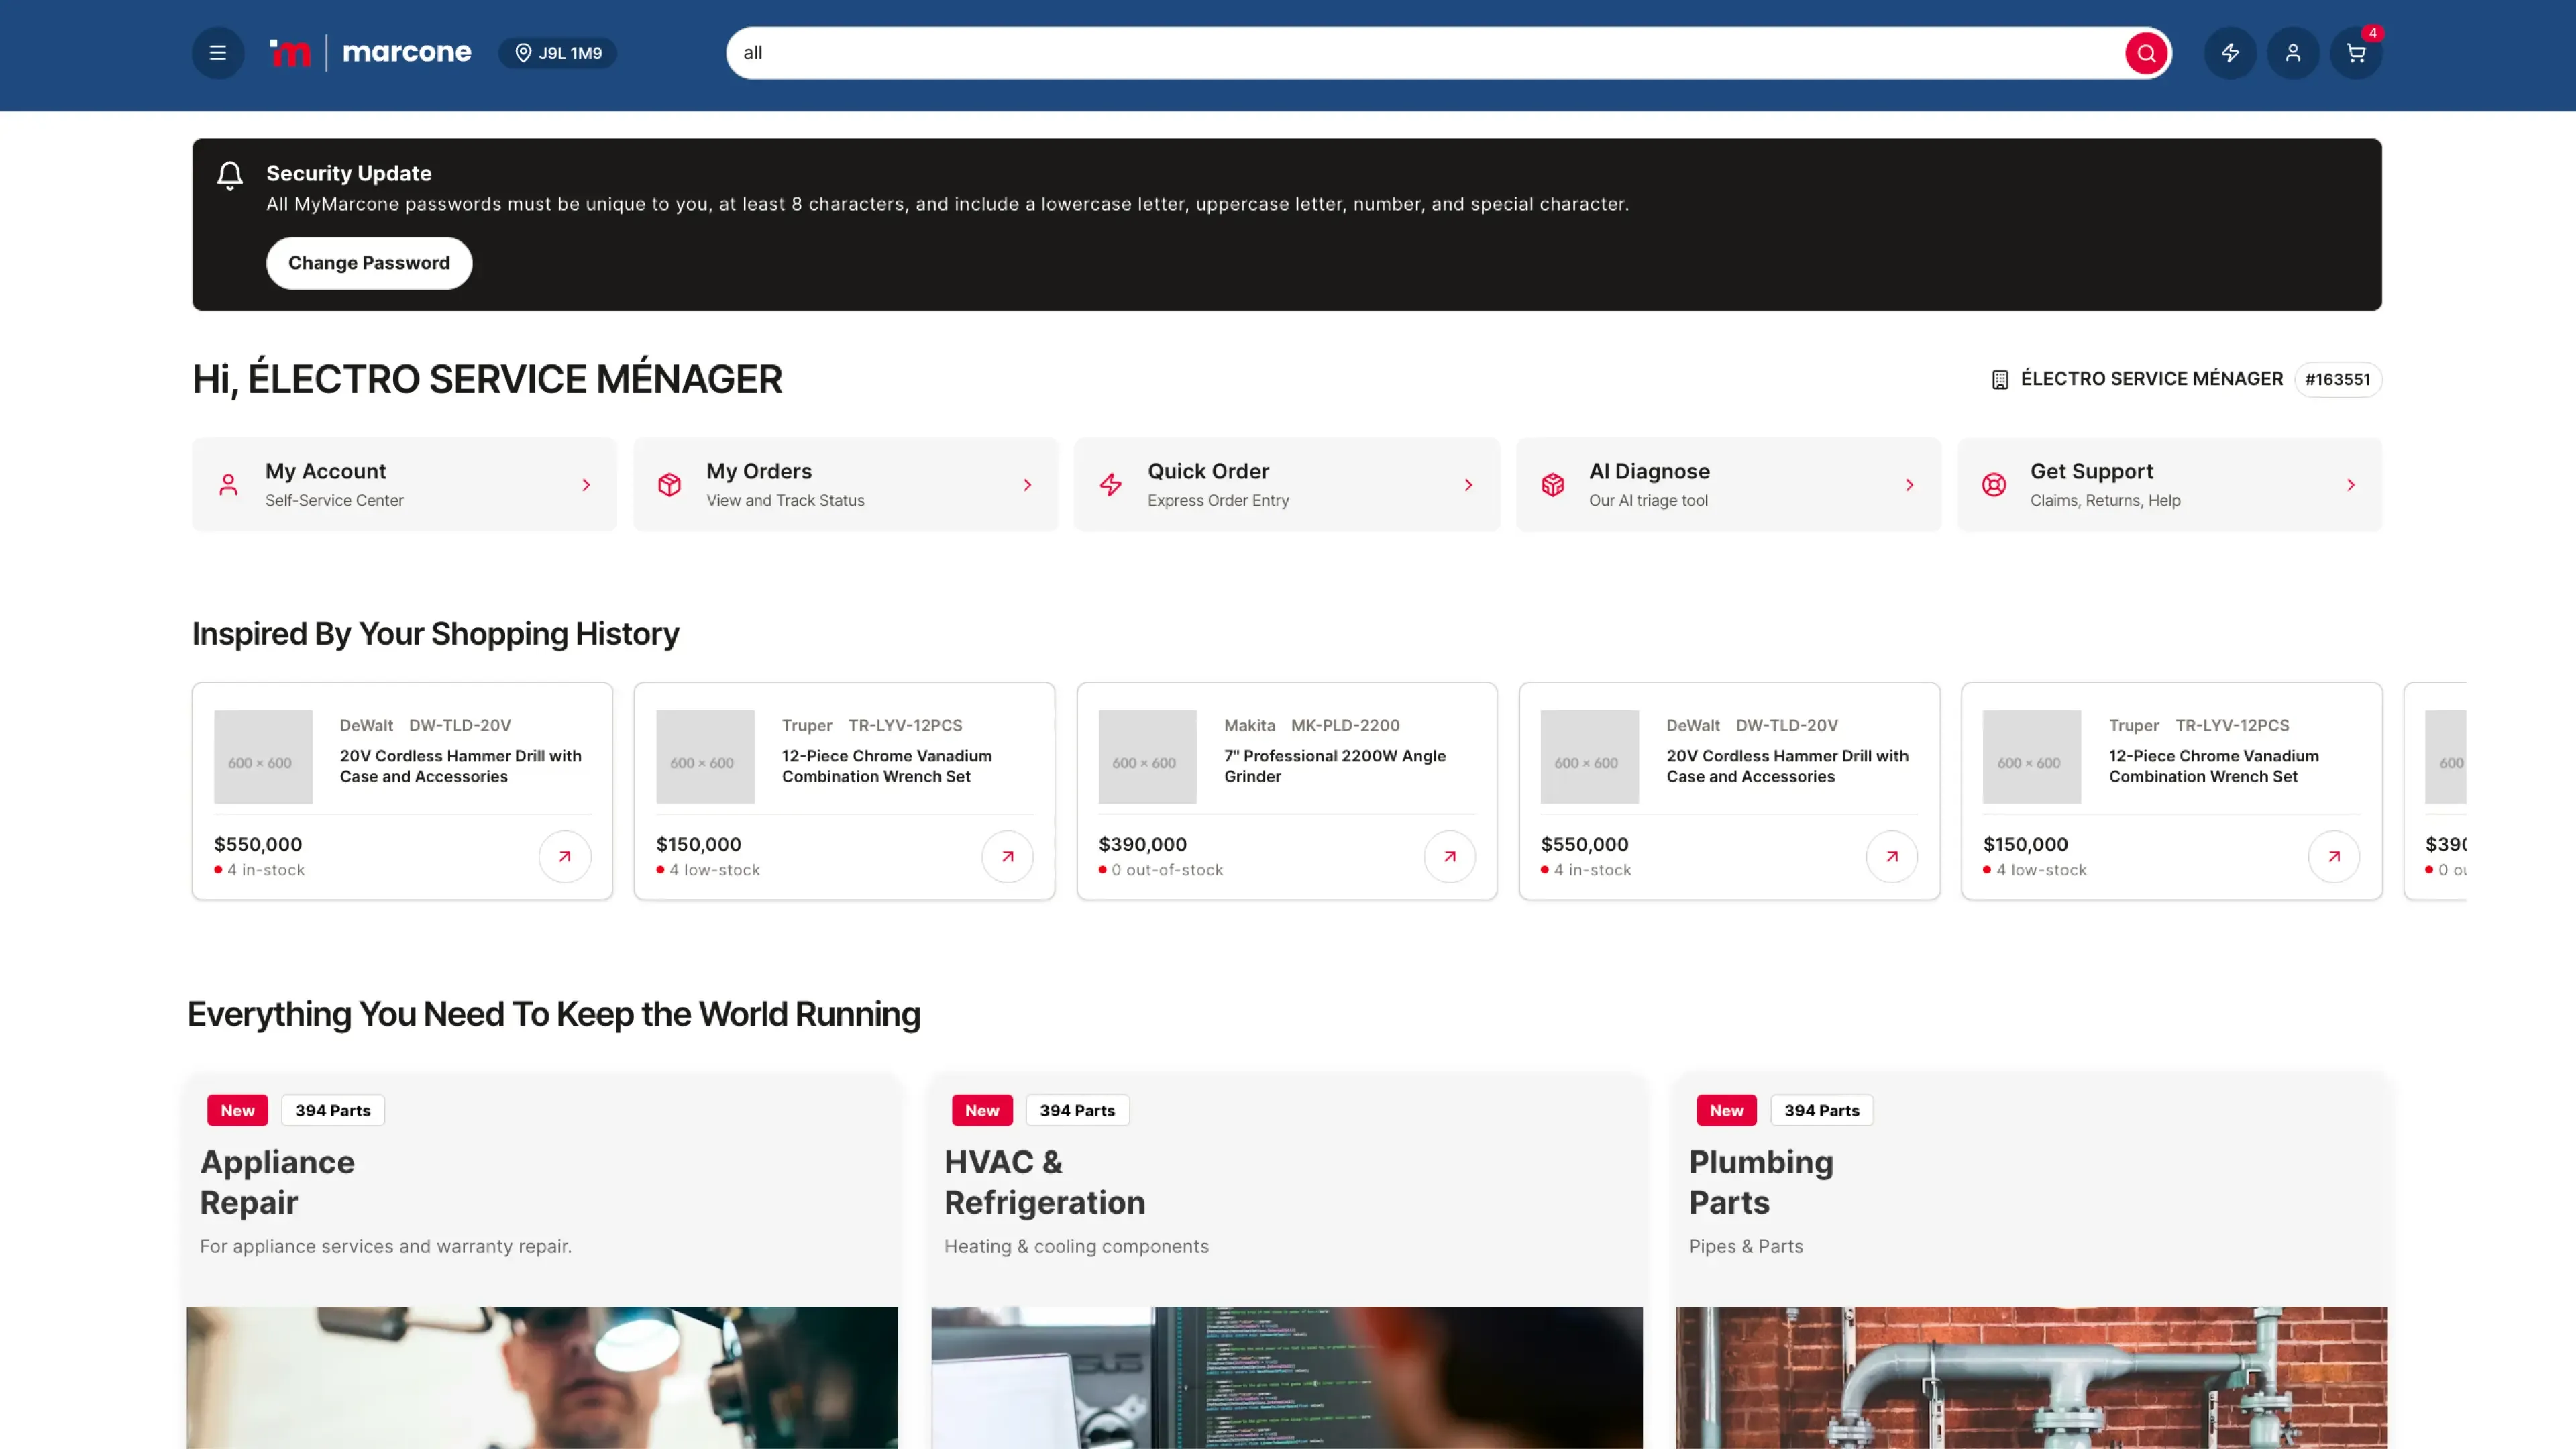2576x1449 pixels.
Task: Select the J9L 1M9 location selector
Action: (558, 53)
